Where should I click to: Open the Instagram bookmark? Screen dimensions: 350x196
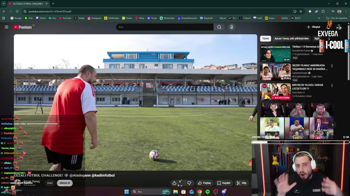(94, 18)
